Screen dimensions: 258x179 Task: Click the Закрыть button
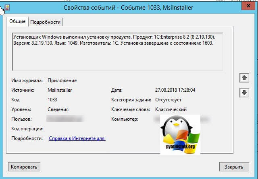234,167
